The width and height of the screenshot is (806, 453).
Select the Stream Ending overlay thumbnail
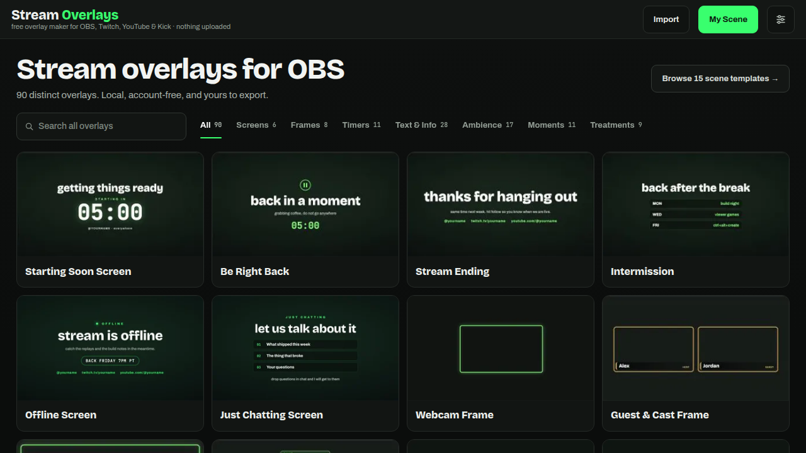pyautogui.click(x=501, y=204)
